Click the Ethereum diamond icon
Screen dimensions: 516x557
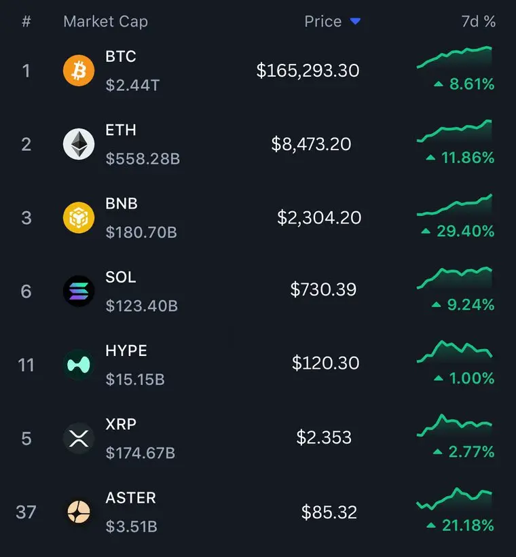click(79, 144)
